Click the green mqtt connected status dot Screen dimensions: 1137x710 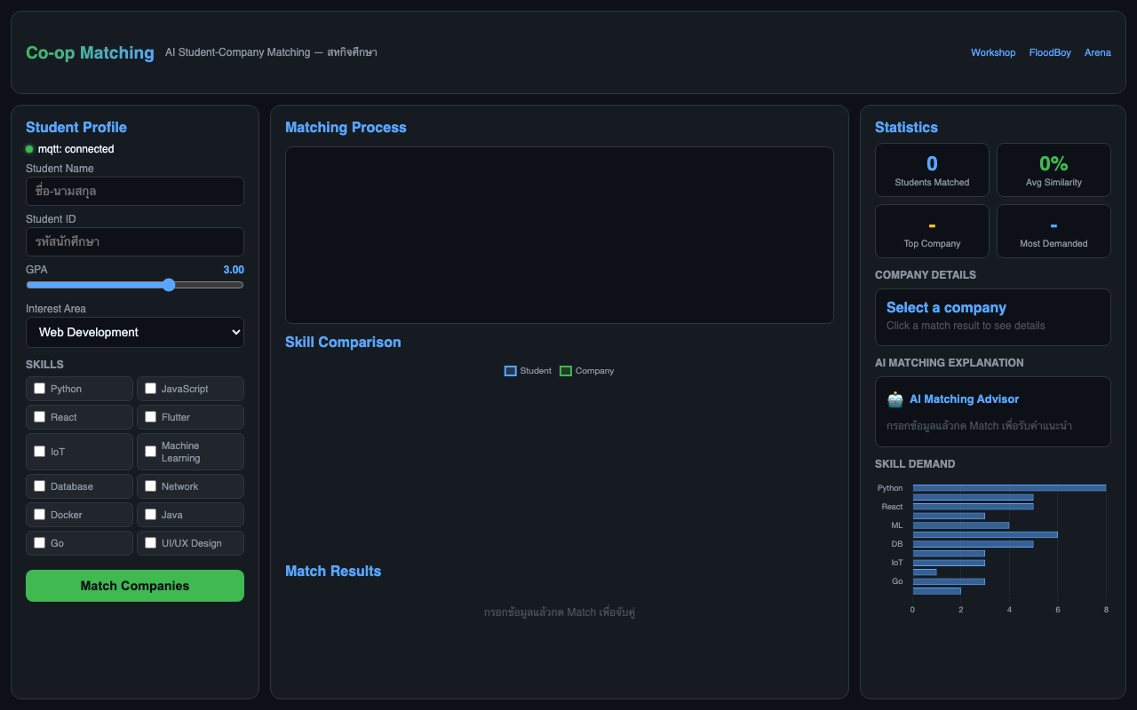pos(29,149)
